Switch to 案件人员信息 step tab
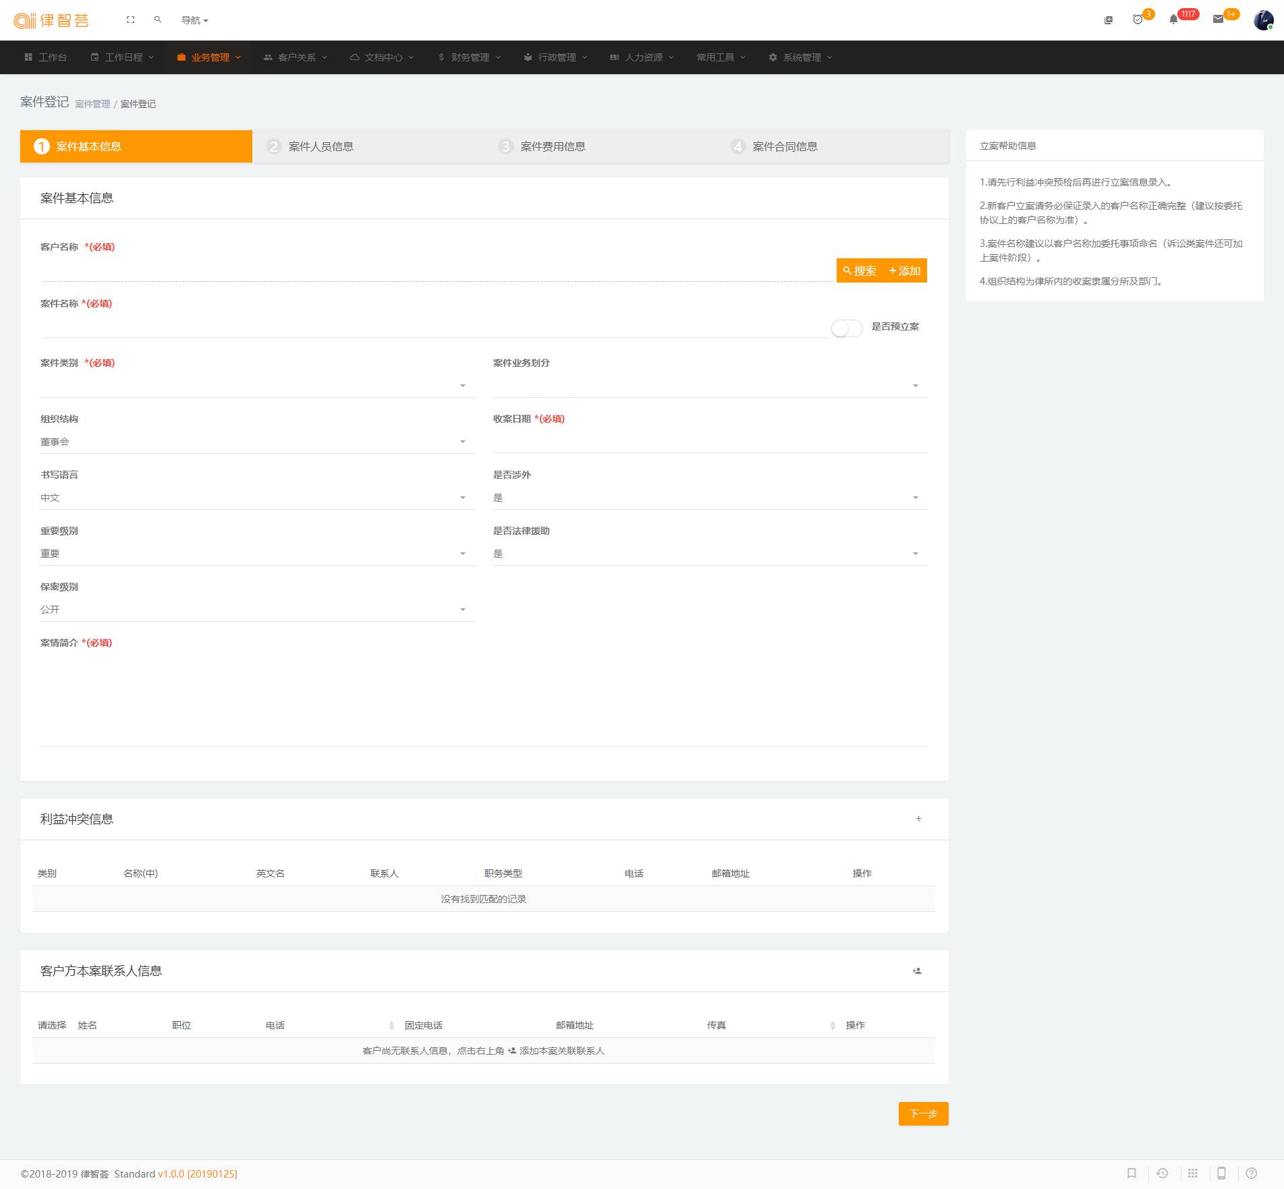 click(x=320, y=146)
